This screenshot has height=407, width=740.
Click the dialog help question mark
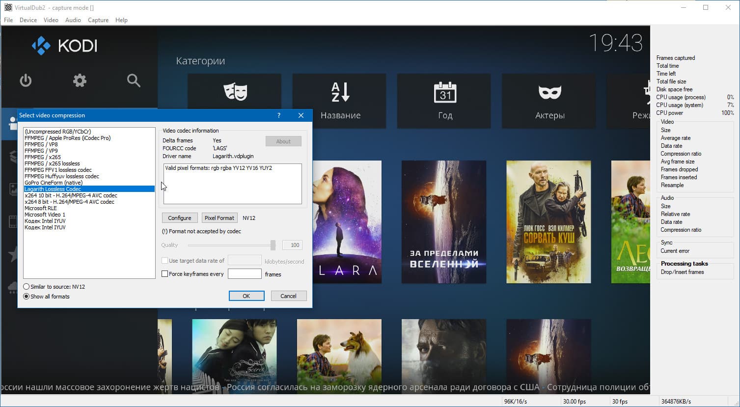(279, 115)
